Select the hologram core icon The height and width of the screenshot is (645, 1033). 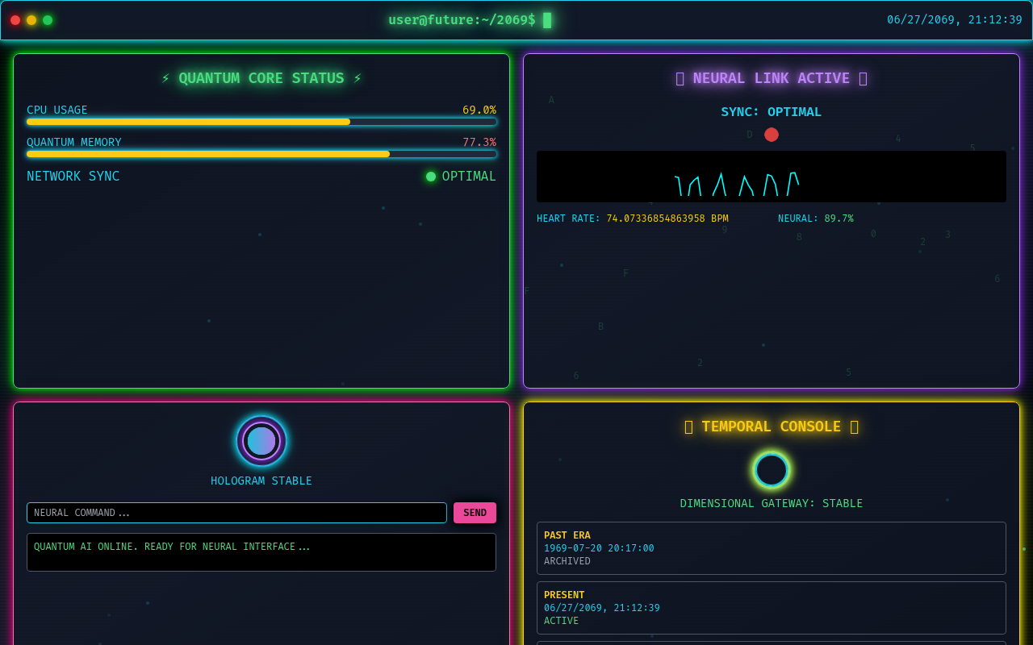coord(261,441)
